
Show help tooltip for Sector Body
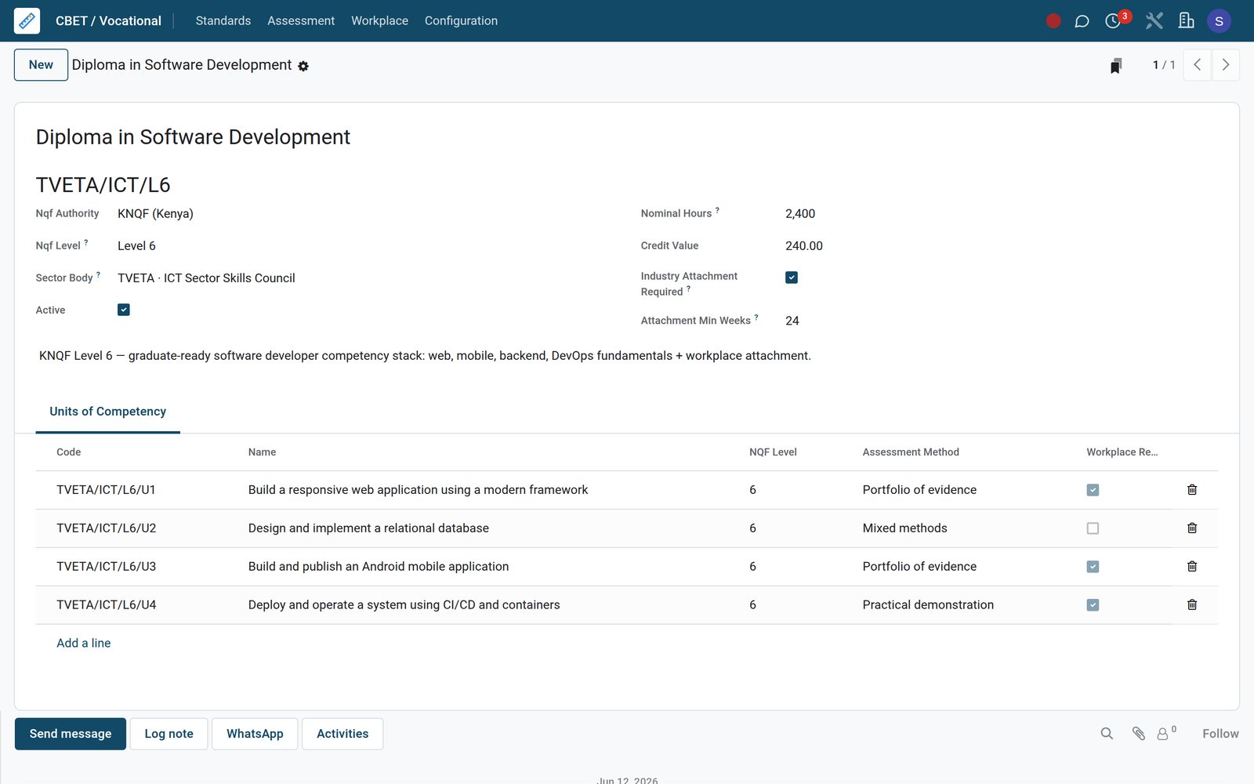(98, 274)
